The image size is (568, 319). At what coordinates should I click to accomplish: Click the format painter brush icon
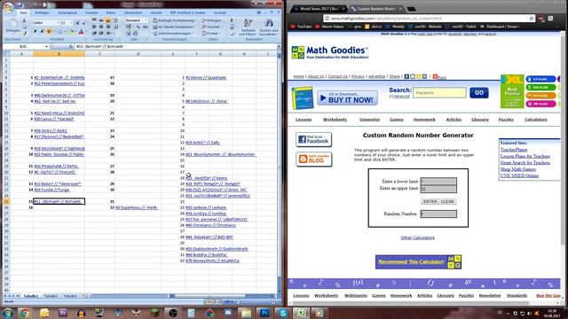(x=25, y=34)
